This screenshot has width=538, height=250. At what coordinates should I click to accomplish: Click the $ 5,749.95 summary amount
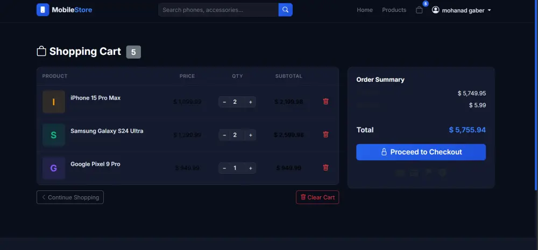pyautogui.click(x=472, y=93)
